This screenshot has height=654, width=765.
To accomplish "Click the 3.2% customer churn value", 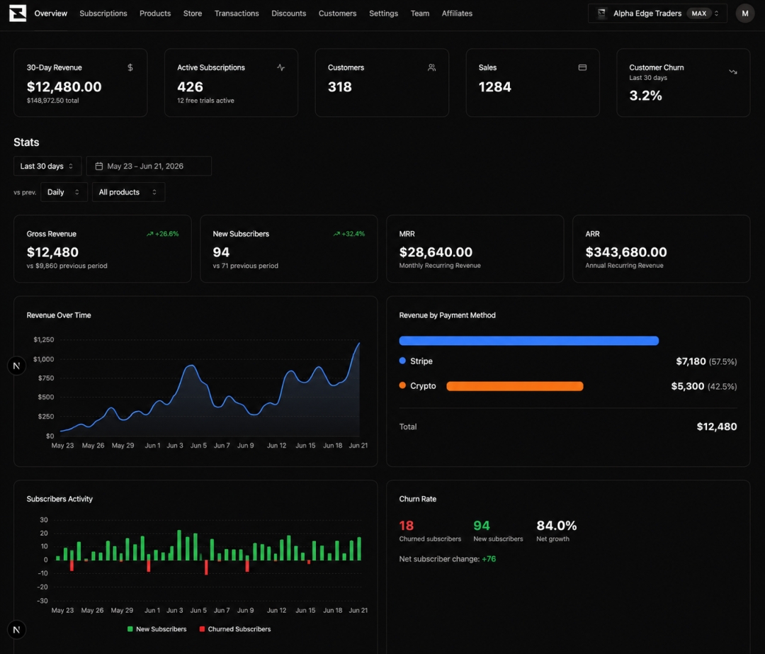I will point(645,96).
